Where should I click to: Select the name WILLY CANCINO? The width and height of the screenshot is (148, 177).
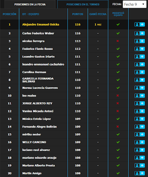coord(34,142)
